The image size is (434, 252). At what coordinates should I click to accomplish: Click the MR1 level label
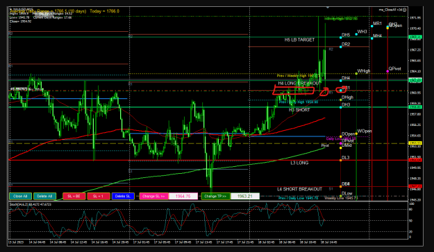click(x=377, y=24)
